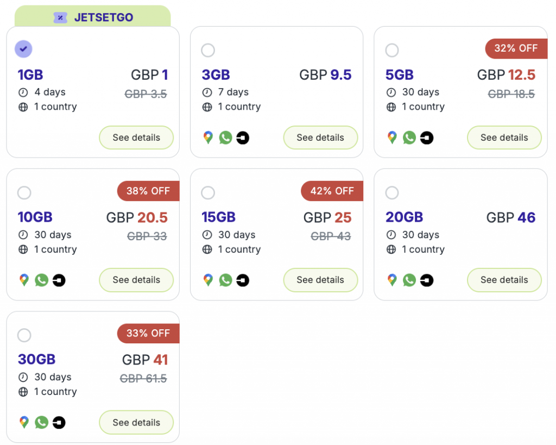Screen dimensions: 556x445
Task: Click Uber icon on 3GB plan
Action: [243, 137]
